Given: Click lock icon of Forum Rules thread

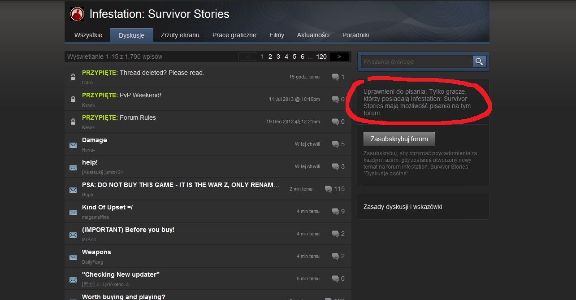Looking at the screenshot, I should (73, 122).
